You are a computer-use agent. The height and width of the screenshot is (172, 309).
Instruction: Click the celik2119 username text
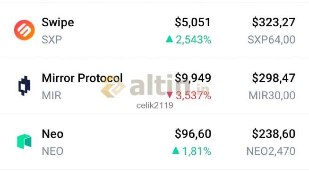(154, 105)
